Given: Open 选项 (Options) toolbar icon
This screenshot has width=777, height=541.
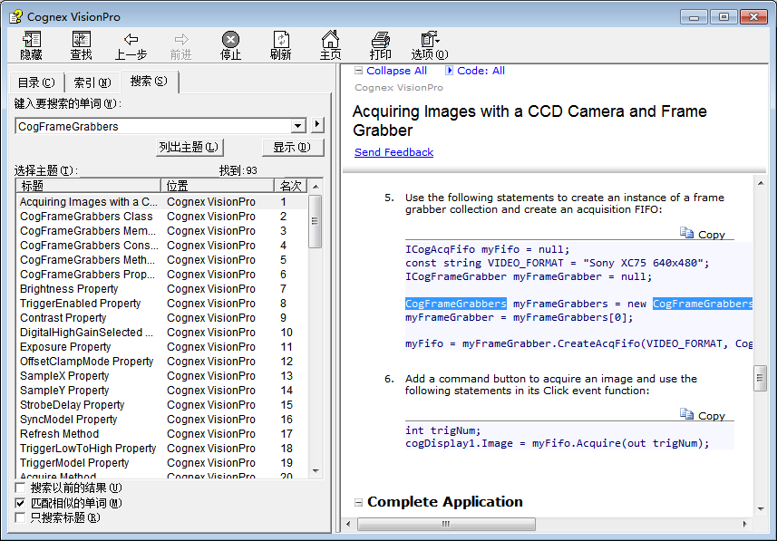Looking at the screenshot, I should (x=430, y=45).
